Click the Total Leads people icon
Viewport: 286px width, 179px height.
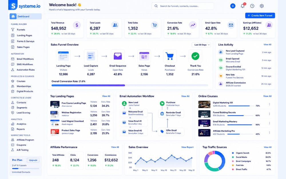[x=115, y=25]
